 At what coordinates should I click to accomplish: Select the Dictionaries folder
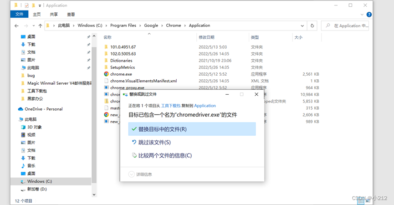[121, 61]
